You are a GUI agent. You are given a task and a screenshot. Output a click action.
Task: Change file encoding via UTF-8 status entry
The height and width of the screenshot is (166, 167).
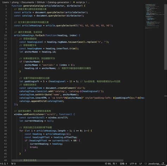[133, 164]
